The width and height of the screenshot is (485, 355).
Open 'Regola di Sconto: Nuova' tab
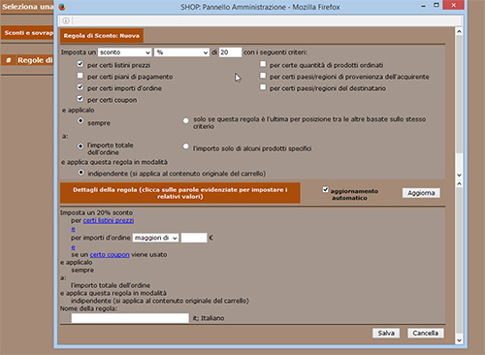click(102, 36)
